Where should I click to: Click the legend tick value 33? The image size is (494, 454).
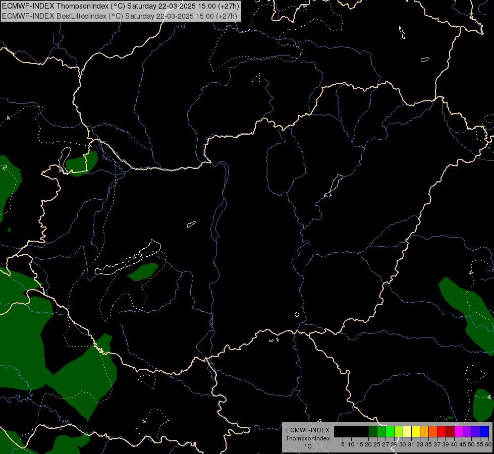(x=420, y=444)
